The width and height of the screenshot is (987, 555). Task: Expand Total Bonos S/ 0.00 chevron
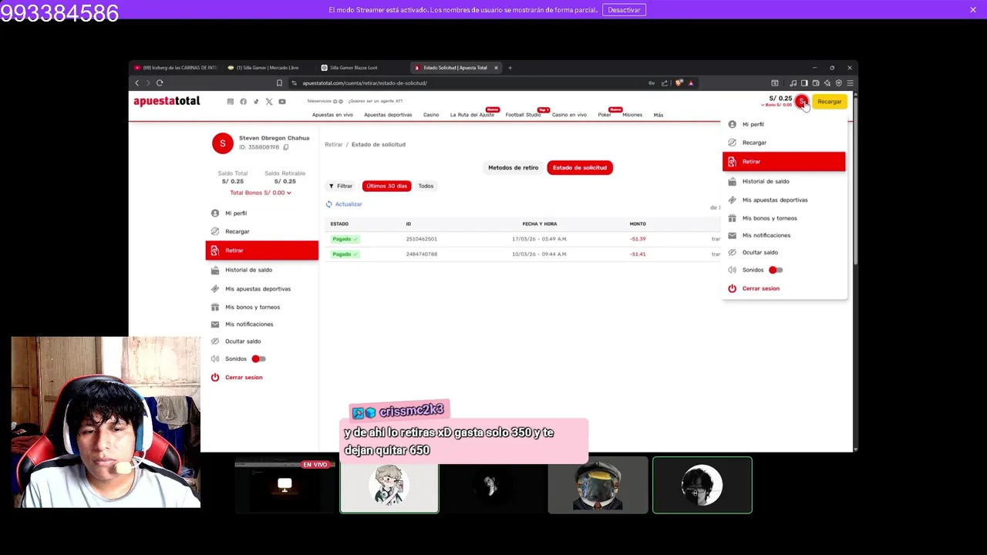(x=289, y=193)
